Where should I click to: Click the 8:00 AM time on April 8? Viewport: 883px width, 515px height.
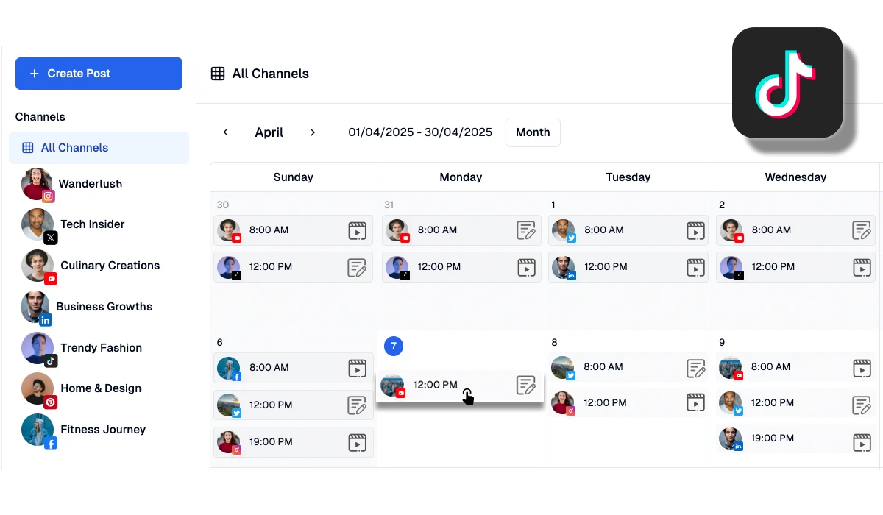click(x=603, y=367)
